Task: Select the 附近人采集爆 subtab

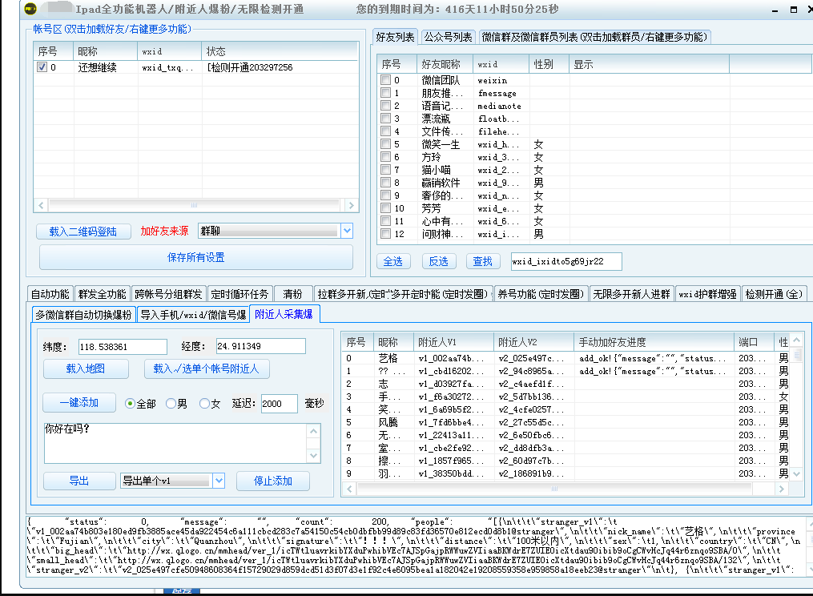Action: click(x=284, y=314)
